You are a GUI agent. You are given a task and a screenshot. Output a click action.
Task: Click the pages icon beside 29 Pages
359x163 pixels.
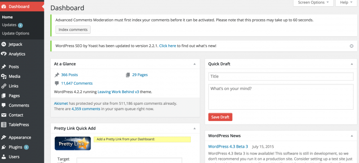click(128, 75)
